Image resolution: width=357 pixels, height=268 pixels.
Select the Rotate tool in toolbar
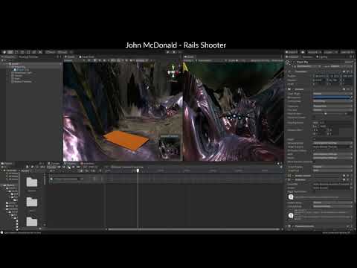click(16, 52)
